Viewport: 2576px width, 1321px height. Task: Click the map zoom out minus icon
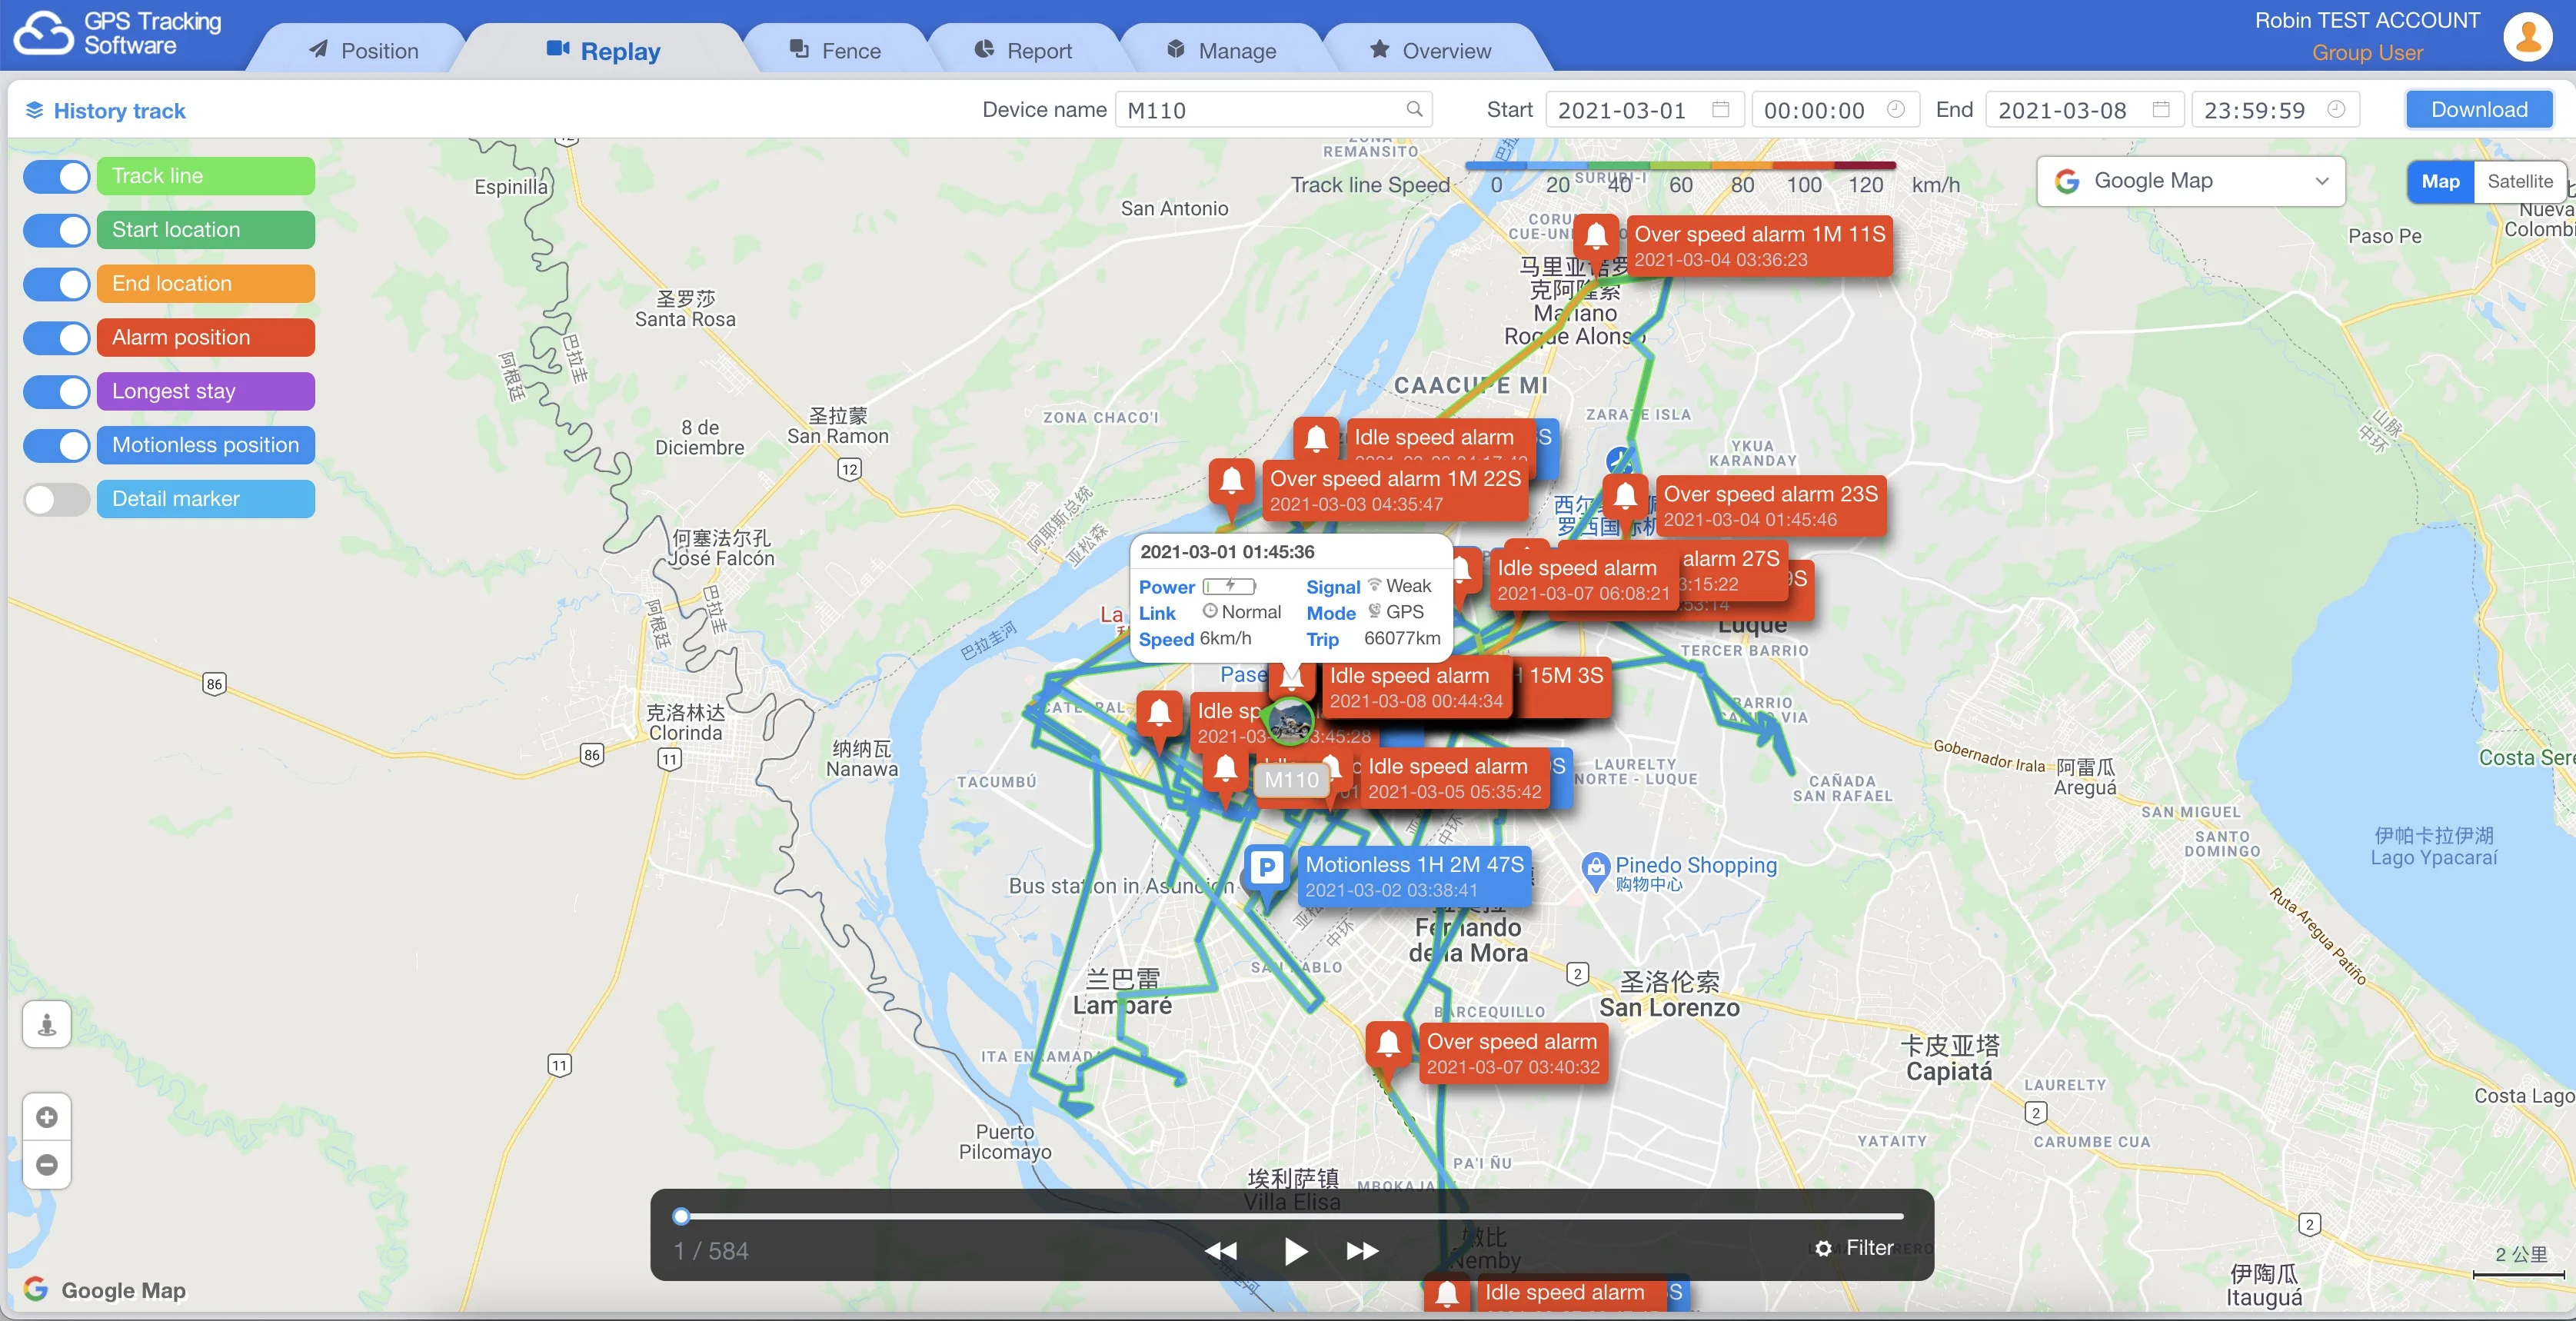[47, 1165]
